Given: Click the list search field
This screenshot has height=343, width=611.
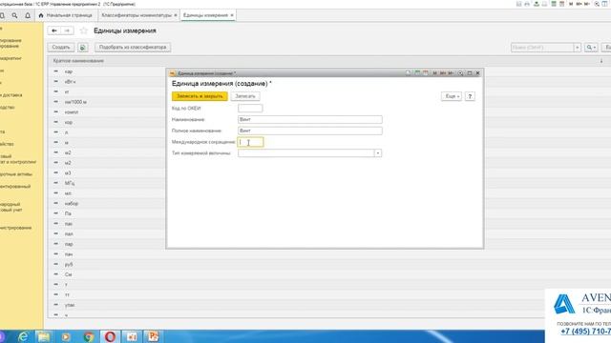Looking at the screenshot, I should pyautogui.click(x=542, y=48).
